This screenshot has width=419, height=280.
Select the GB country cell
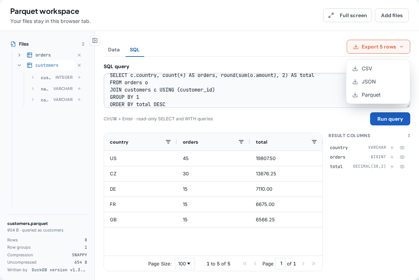[x=140, y=220]
